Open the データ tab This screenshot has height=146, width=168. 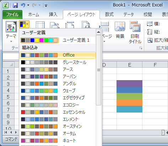click(x=129, y=15)
